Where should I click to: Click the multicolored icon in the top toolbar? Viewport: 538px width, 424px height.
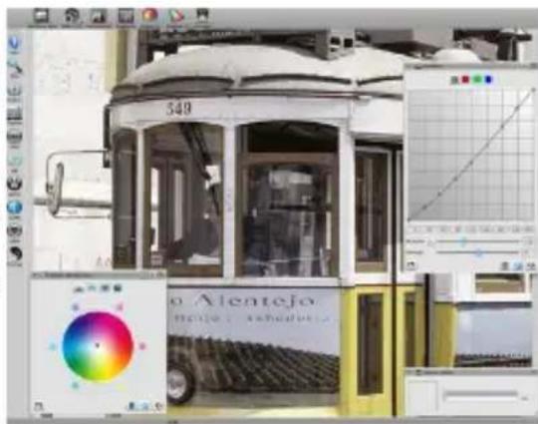[x=176, y=16]
